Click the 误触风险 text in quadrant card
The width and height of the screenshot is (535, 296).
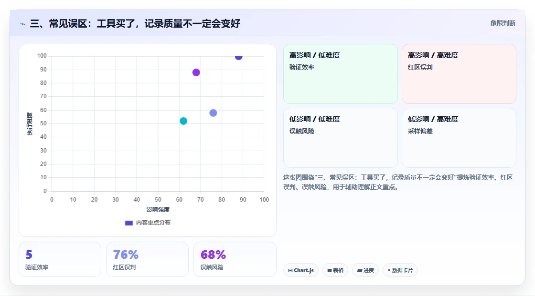pyautogui.click(x=301, y=132)
